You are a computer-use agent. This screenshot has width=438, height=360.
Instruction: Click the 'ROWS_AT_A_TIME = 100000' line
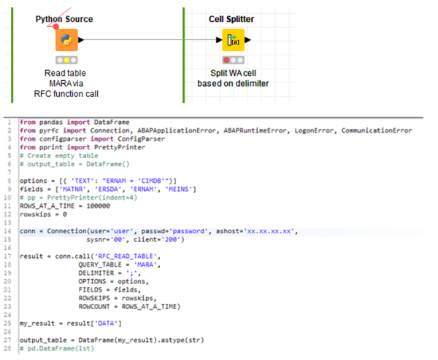point(65,206)
